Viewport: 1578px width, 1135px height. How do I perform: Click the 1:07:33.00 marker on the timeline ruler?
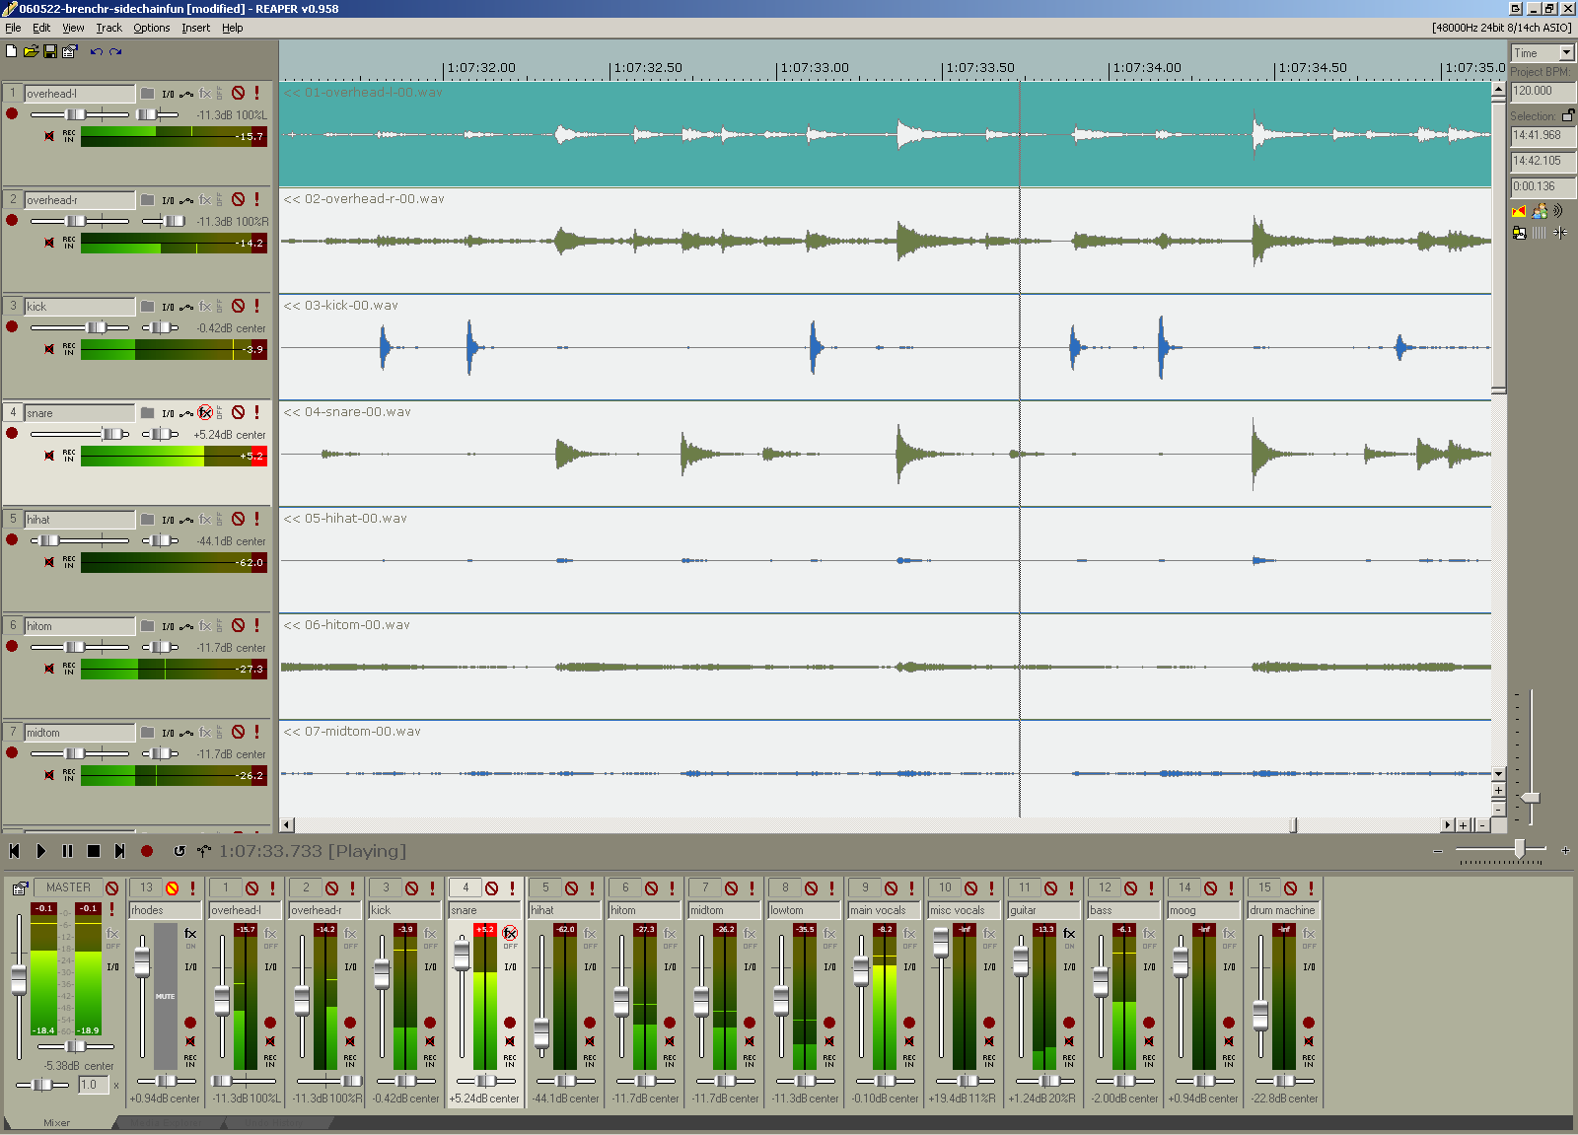pos(815,68)
